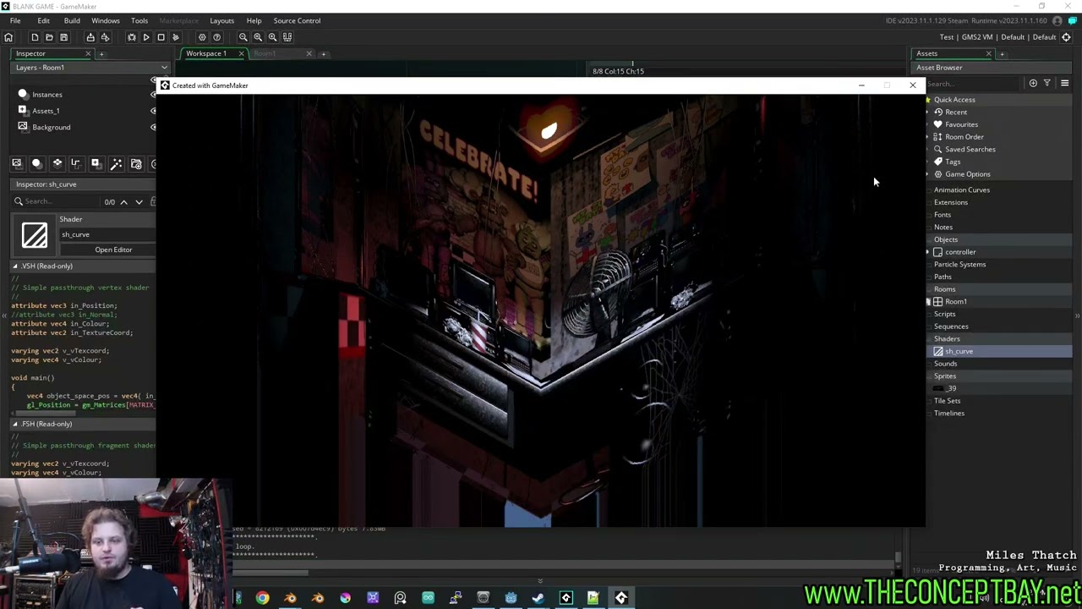Click the GMS2 VM target label
This screenshot has height=609, width=1082.
click(977, 37)
